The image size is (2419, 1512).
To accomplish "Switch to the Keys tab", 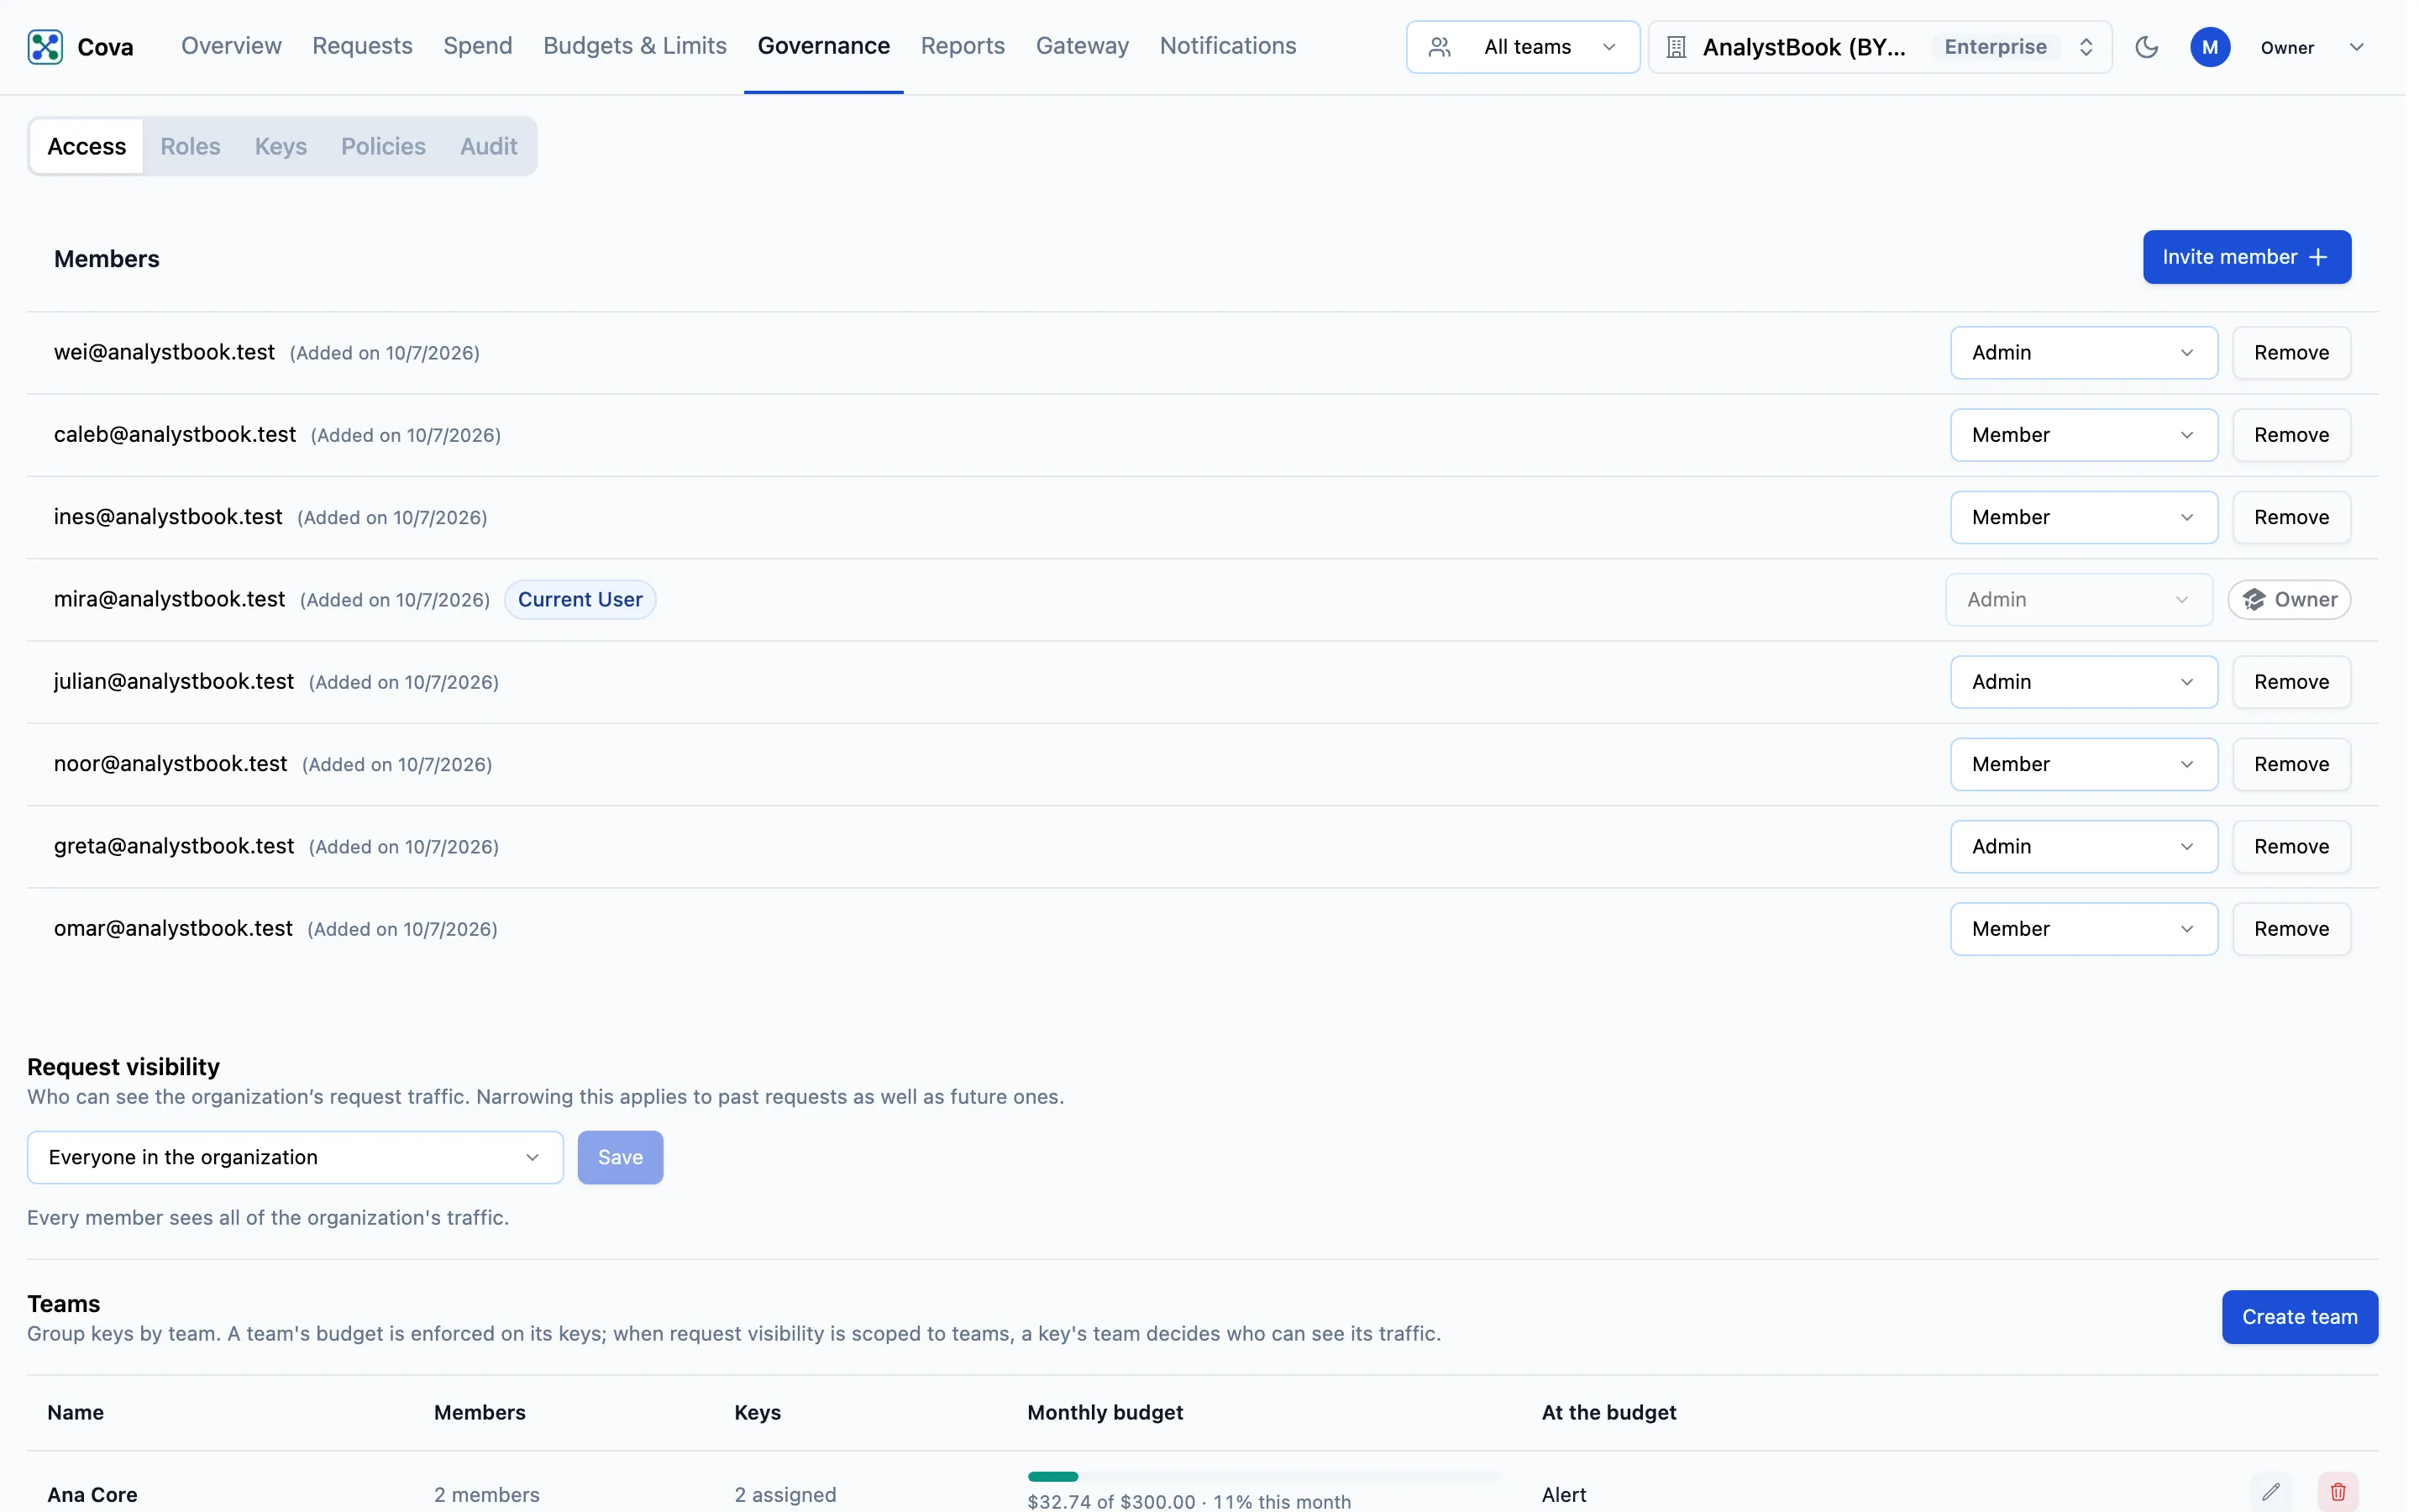I will (x=281, y=147).
